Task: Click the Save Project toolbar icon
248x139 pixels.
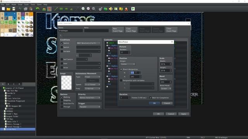Action: click(x=14, y=9)
